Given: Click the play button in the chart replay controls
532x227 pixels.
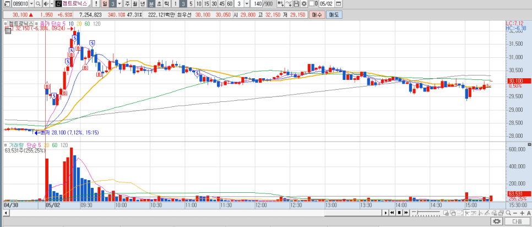Looking at the screenshot, I should (x=386, y=213).
